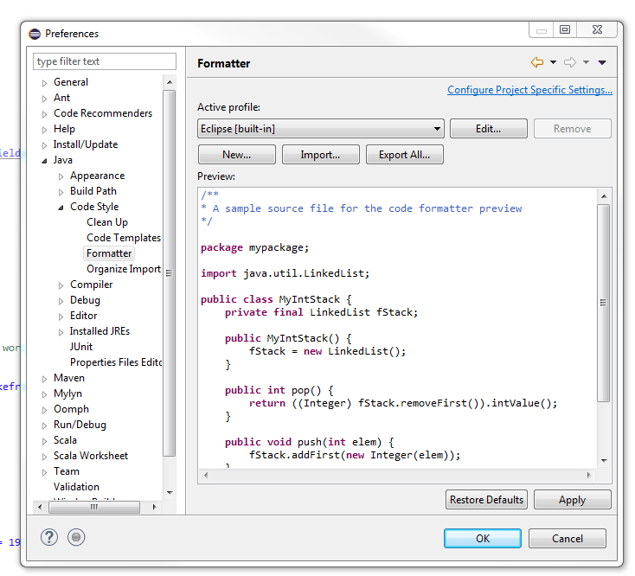The width and height of the screenshot is (635, 576).
Task: Click the help question mark icon
Action: pyautogui.click(x=49, y=537)
